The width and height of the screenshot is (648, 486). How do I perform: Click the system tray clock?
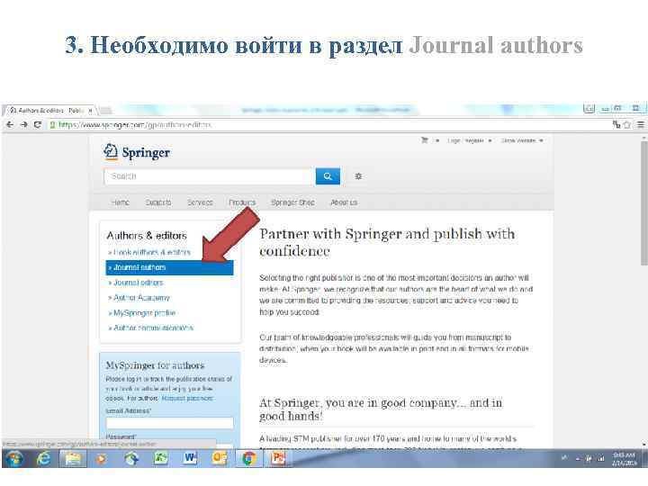coord(624,459)
